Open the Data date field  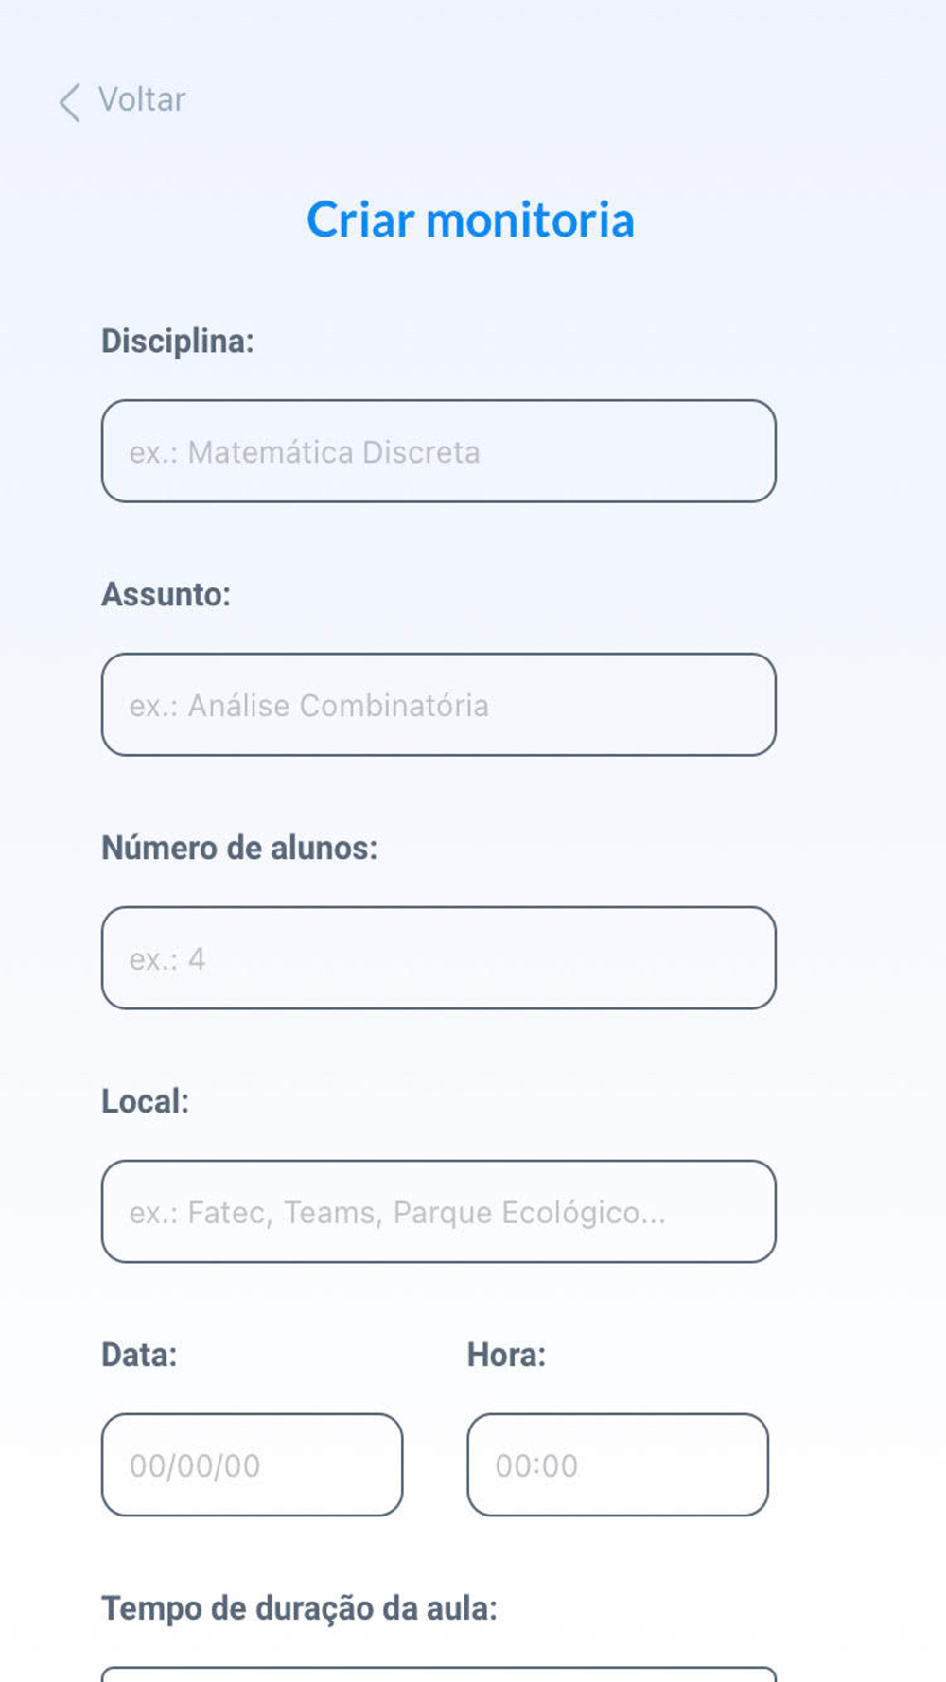tap(252, 1465)
